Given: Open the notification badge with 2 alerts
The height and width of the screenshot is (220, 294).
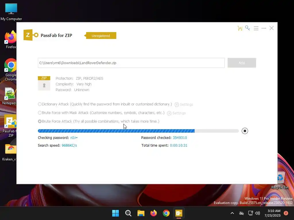Looking at the screenshot, I should point(286,213).
